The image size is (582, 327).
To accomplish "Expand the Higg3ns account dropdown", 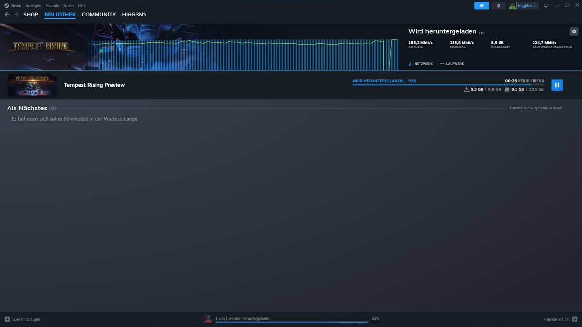I will pos(527,6).
